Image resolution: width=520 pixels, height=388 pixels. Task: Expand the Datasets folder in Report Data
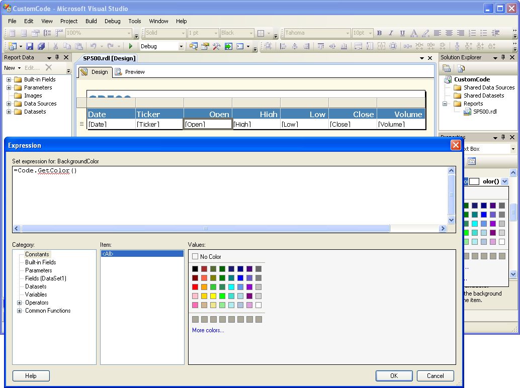(x=9, y=112)
